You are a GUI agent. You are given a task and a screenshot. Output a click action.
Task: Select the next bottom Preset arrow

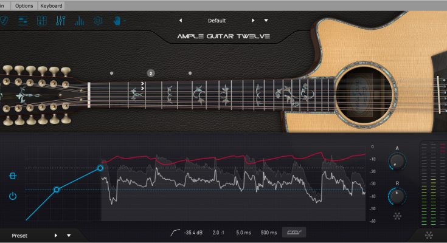(55, 235)
